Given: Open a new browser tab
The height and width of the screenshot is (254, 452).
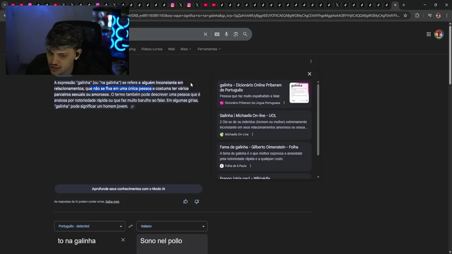Looking at the screenshot, I should click(x=404, y=5).
